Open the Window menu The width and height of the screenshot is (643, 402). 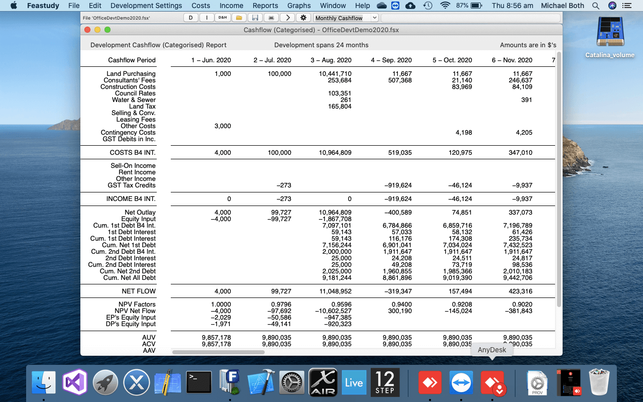pyautogui.click(x=333, y=6)
